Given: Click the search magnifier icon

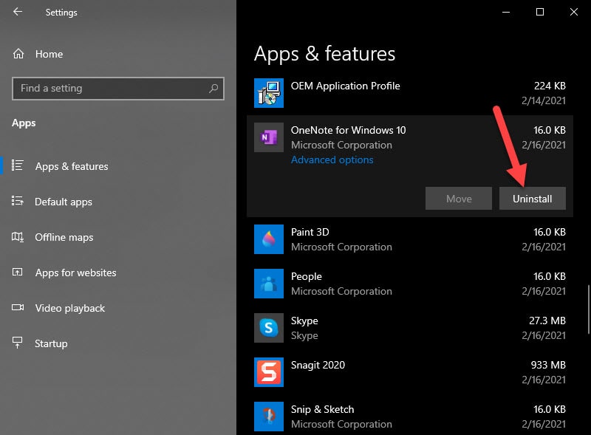Looking at the screenshot, I should [213, 88].
